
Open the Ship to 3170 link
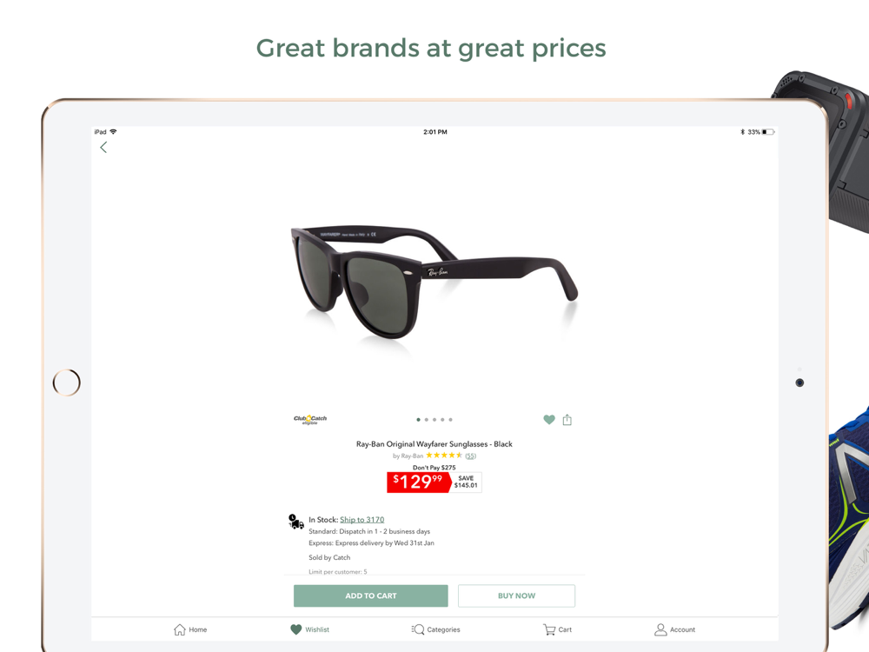coord(362,520)
